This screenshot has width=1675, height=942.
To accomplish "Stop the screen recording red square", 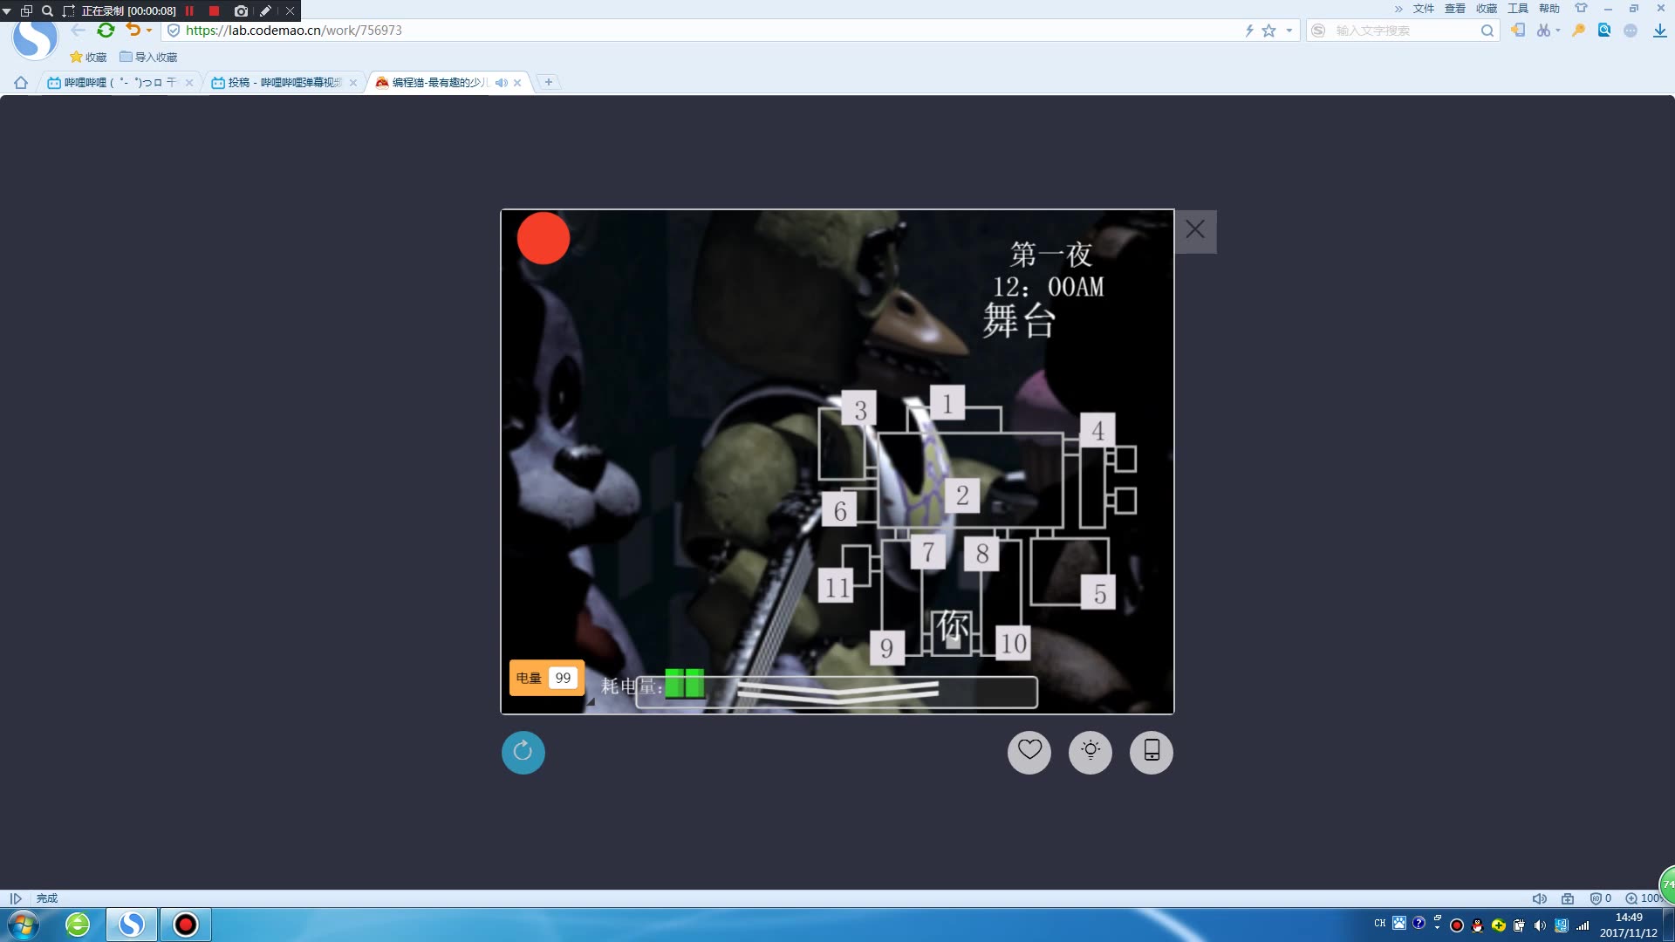I will tap(214, 10).
